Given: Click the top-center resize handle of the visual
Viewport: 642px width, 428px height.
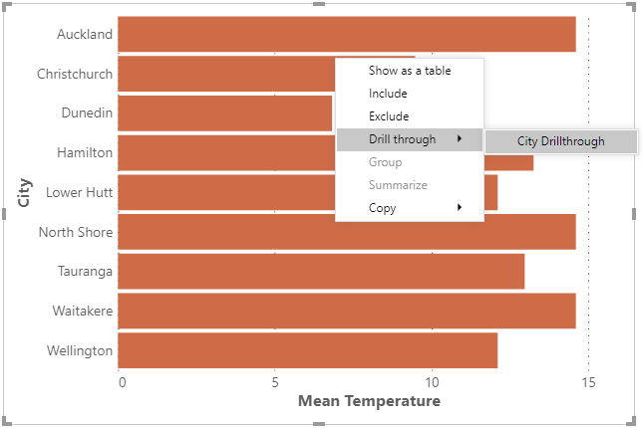Looking at the screenshot, I should (319, 4).
